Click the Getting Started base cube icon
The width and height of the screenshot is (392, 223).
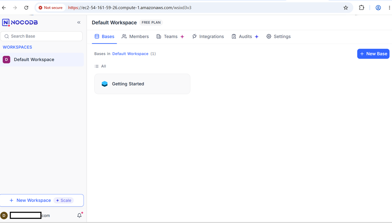click(105, 84)
